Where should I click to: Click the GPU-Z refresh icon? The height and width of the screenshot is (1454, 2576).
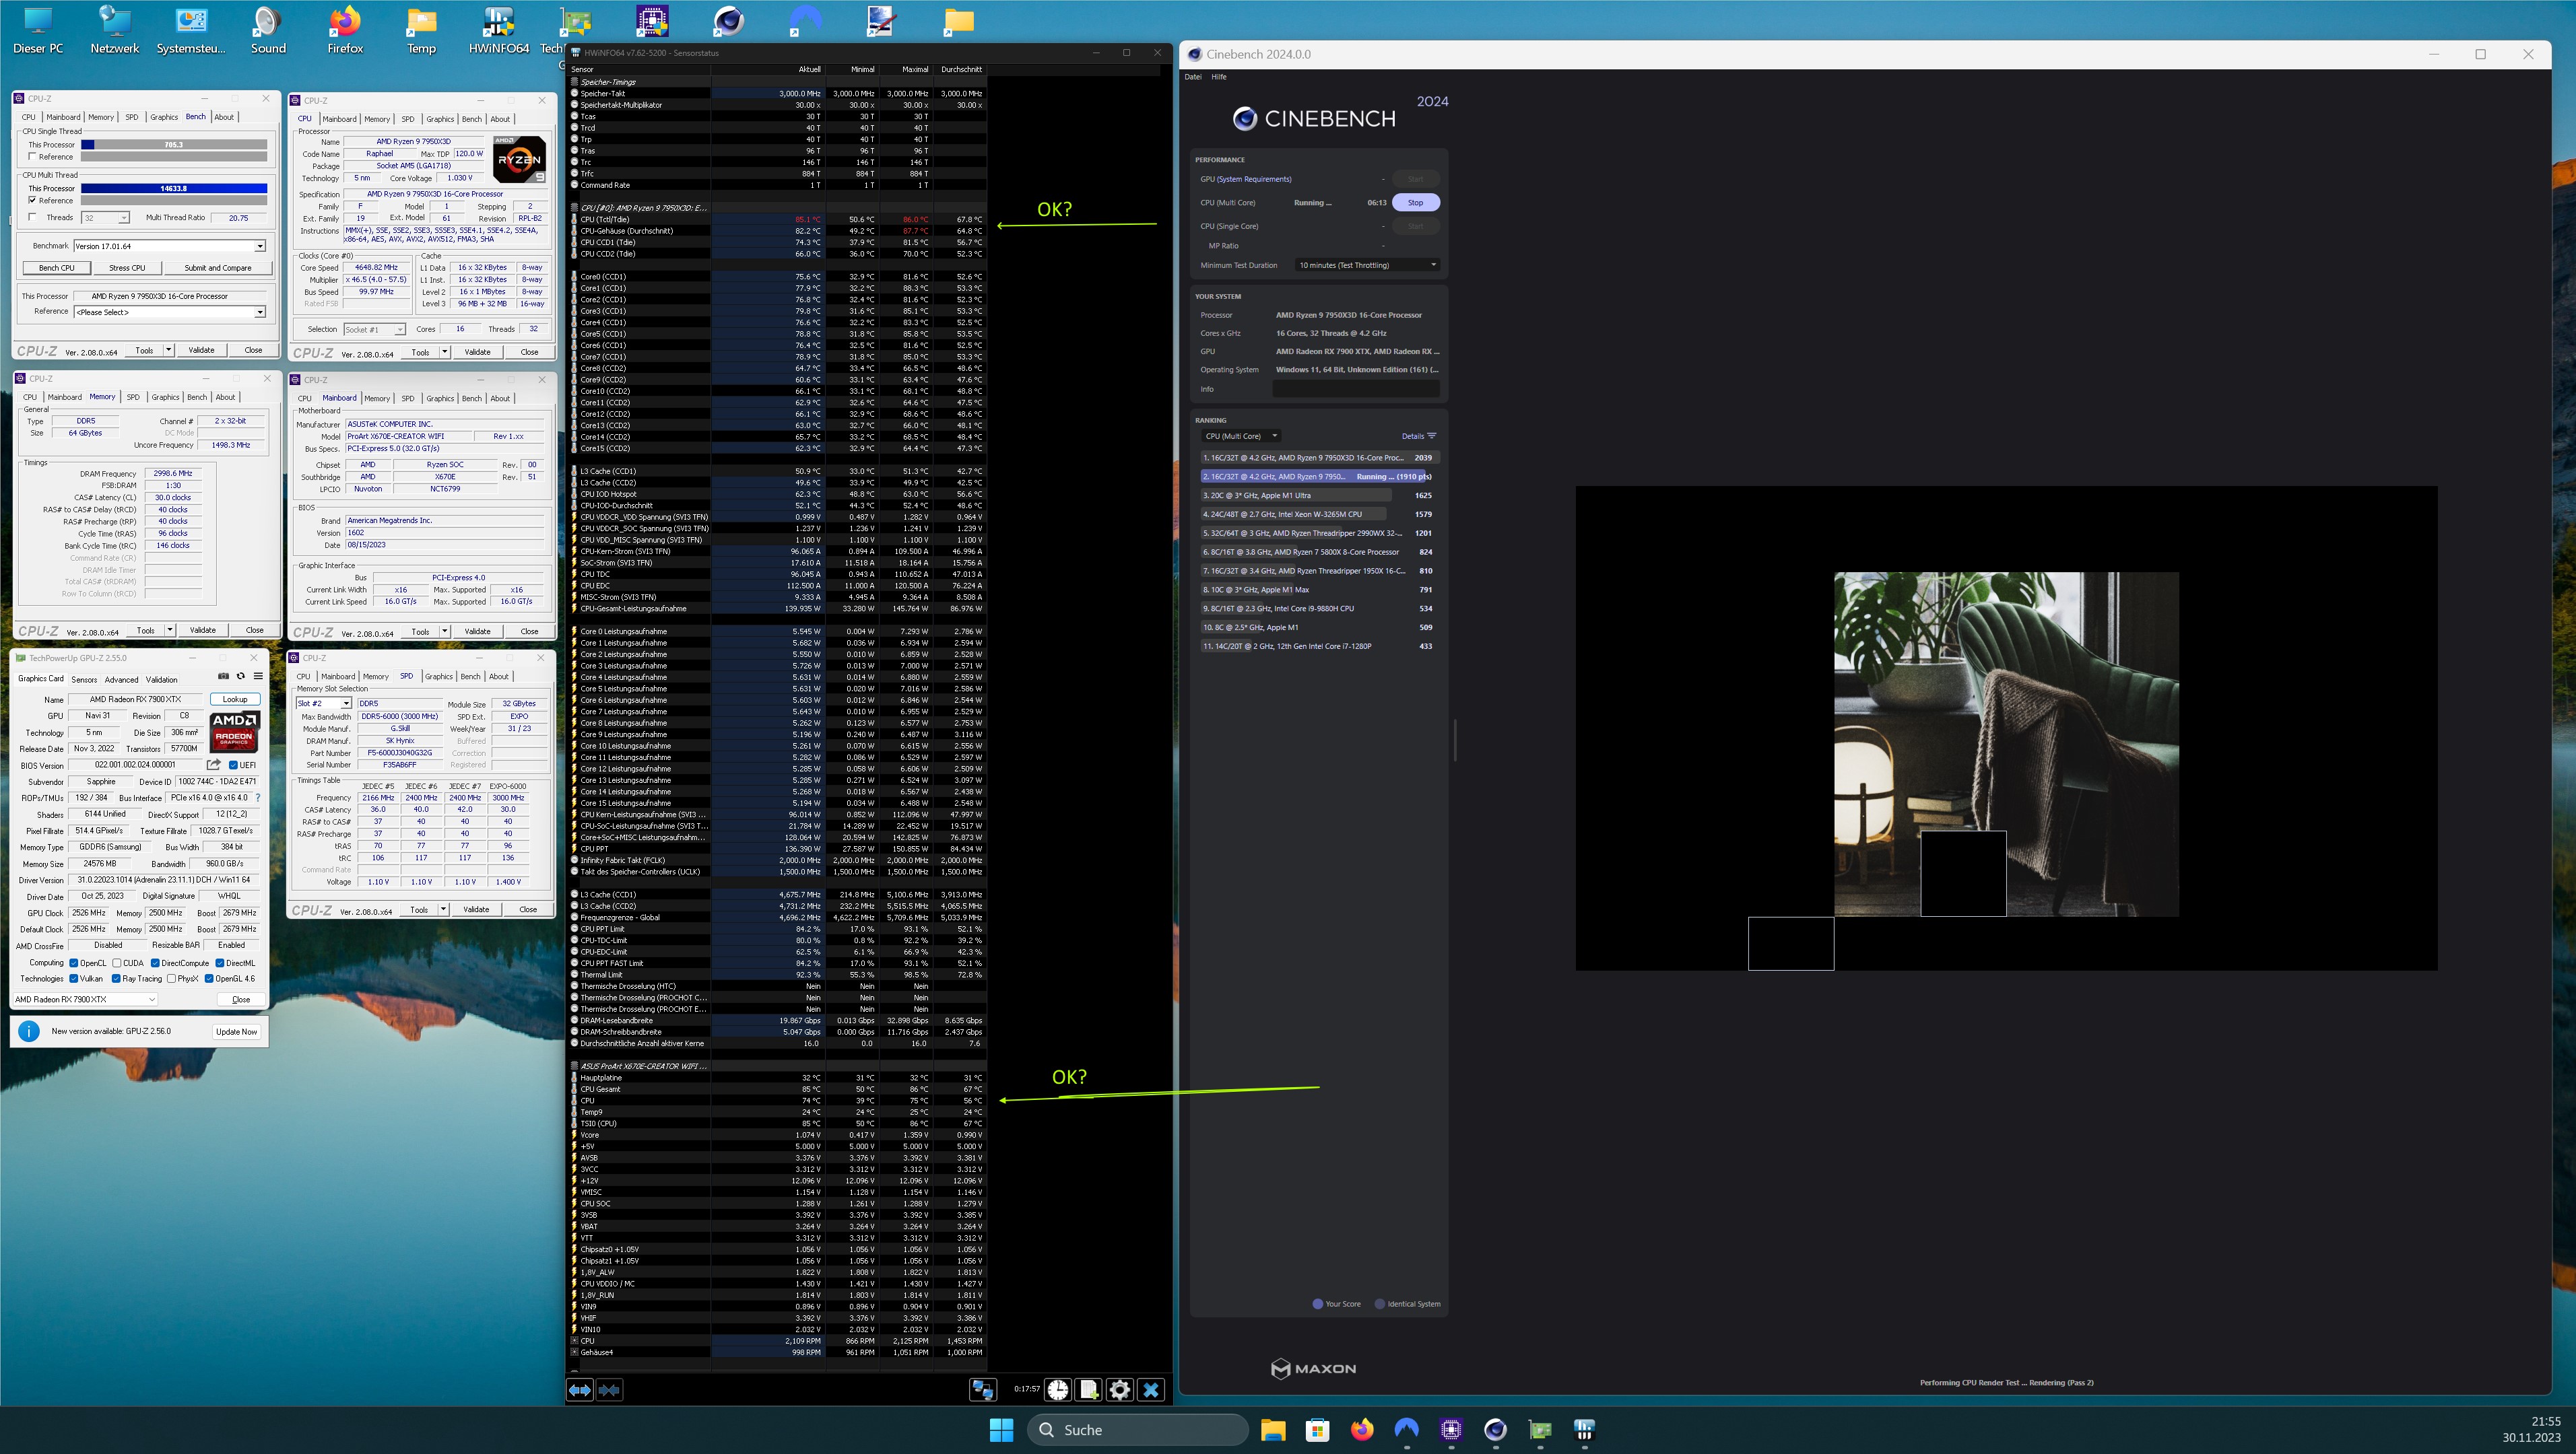(x=240, y=677)
